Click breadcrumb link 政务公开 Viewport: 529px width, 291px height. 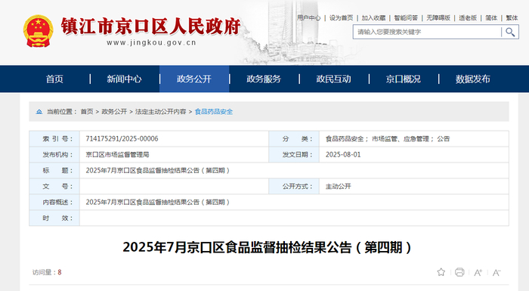click(114, 112)
